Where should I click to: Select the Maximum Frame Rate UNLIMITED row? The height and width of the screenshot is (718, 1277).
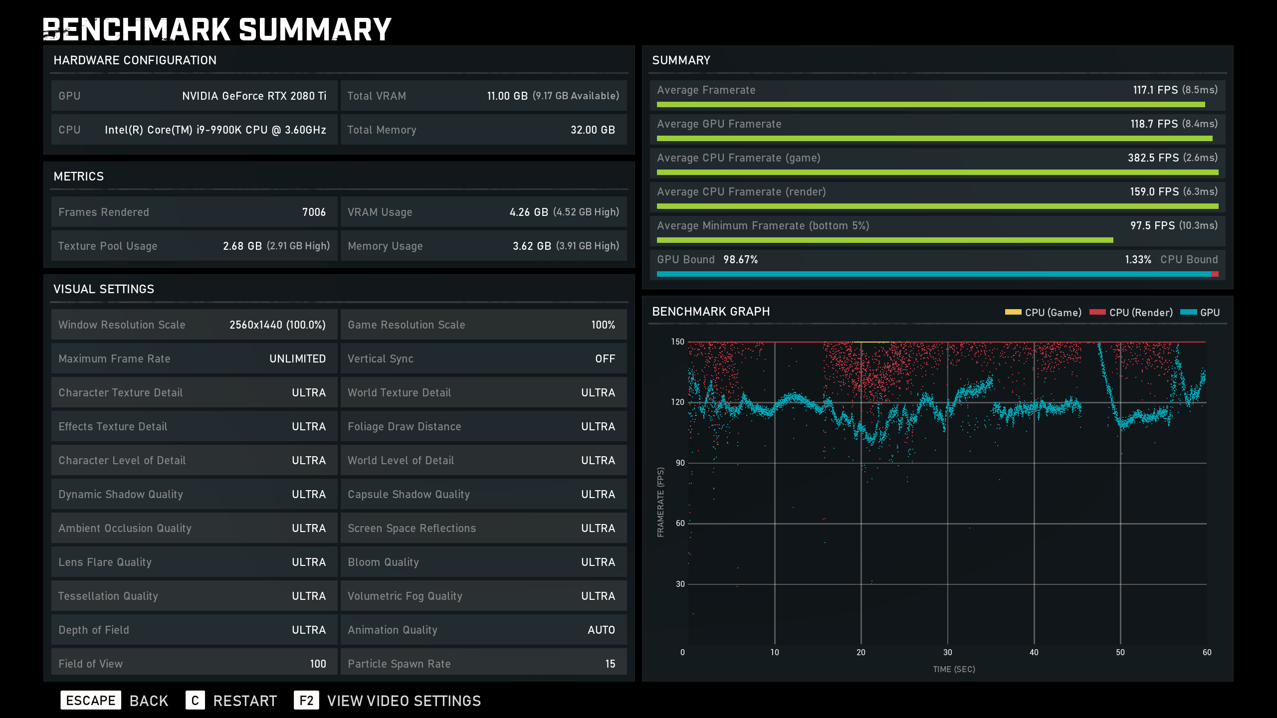point(194,359)
